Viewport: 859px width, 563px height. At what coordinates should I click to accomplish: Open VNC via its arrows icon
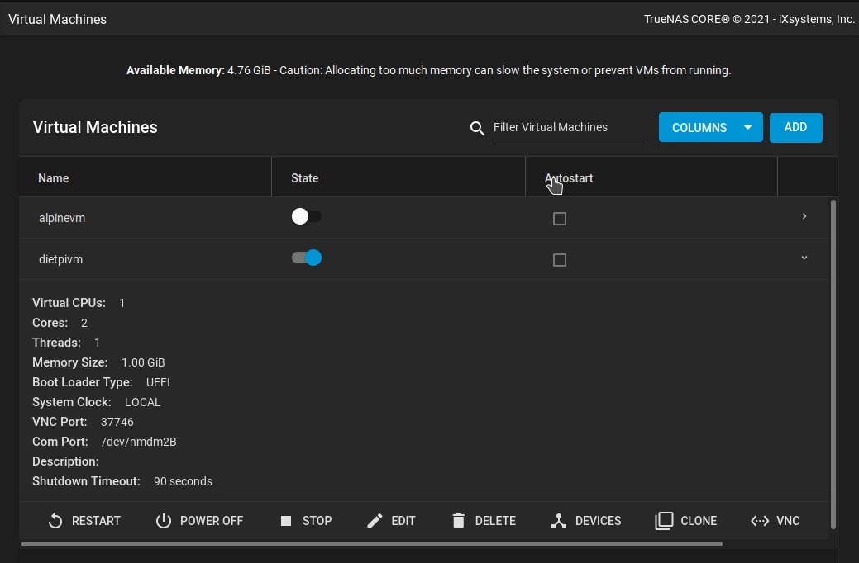760,521
